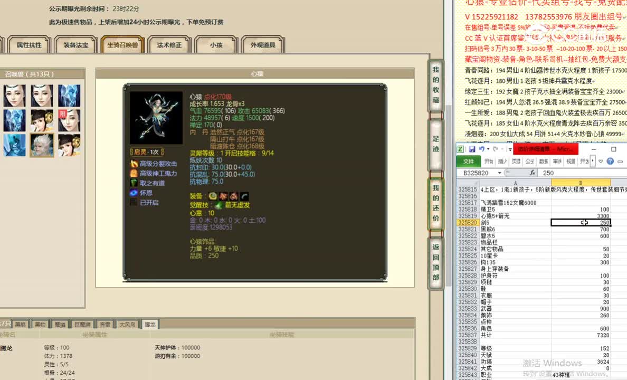627x380 pixels.
Task: Click the 箭无虚发 awakening skill icon
Action: (x=218, y=205)
